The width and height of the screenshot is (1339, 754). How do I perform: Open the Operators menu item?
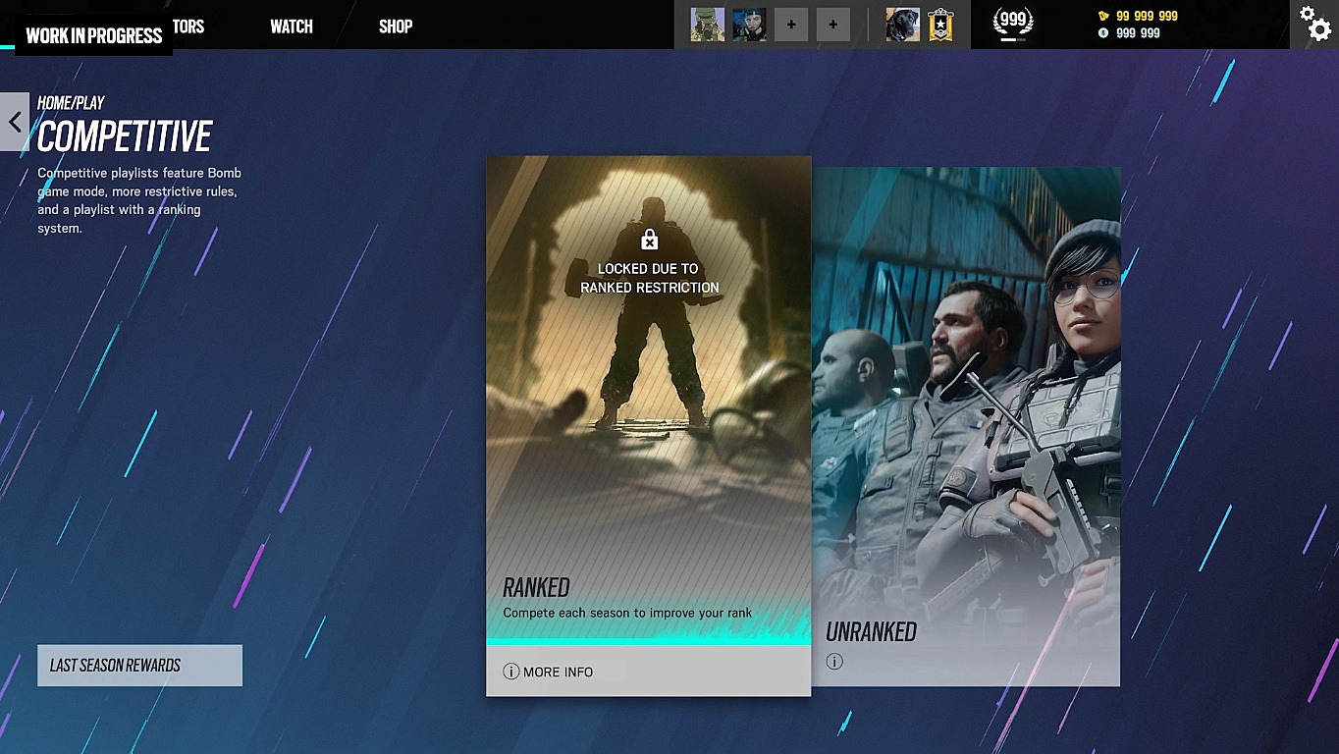click(188, 27)
